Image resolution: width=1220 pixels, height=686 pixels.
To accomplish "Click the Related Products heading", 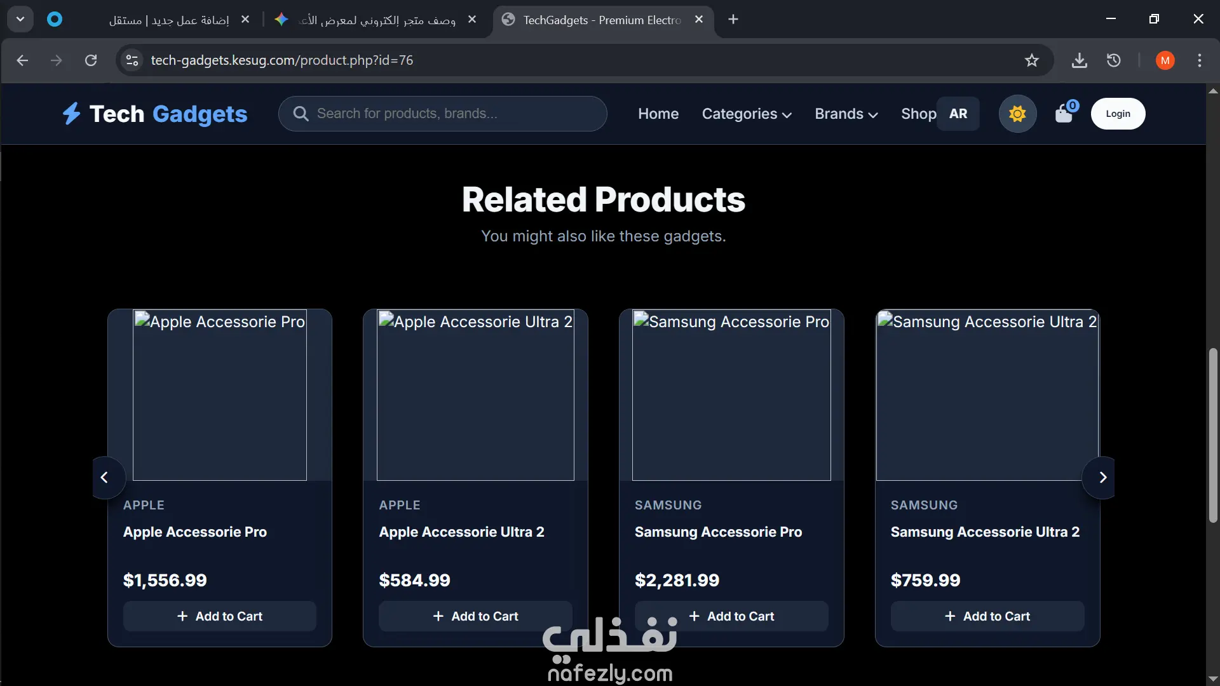I will click(604, 199).
